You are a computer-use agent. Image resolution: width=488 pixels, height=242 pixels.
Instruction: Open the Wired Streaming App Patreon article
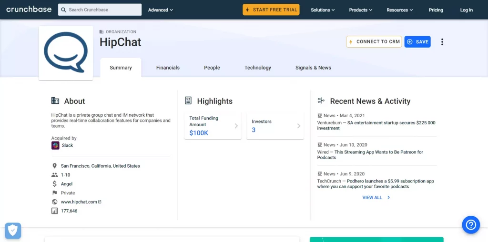(x=370, y=155)
